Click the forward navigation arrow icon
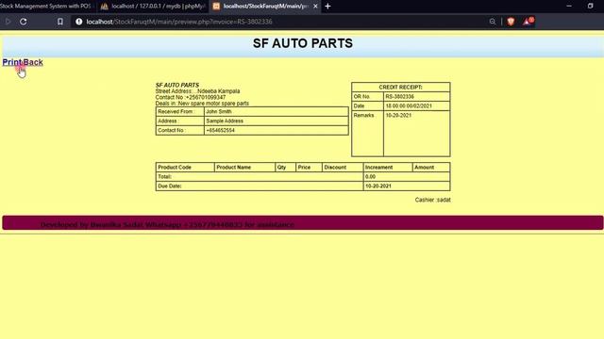Image resolution: width=604 pixels, height=339 pixels. pyautogui.click(x=8, y=22)
